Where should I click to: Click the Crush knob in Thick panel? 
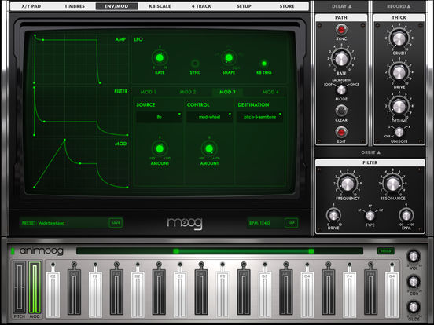(399, 38)
